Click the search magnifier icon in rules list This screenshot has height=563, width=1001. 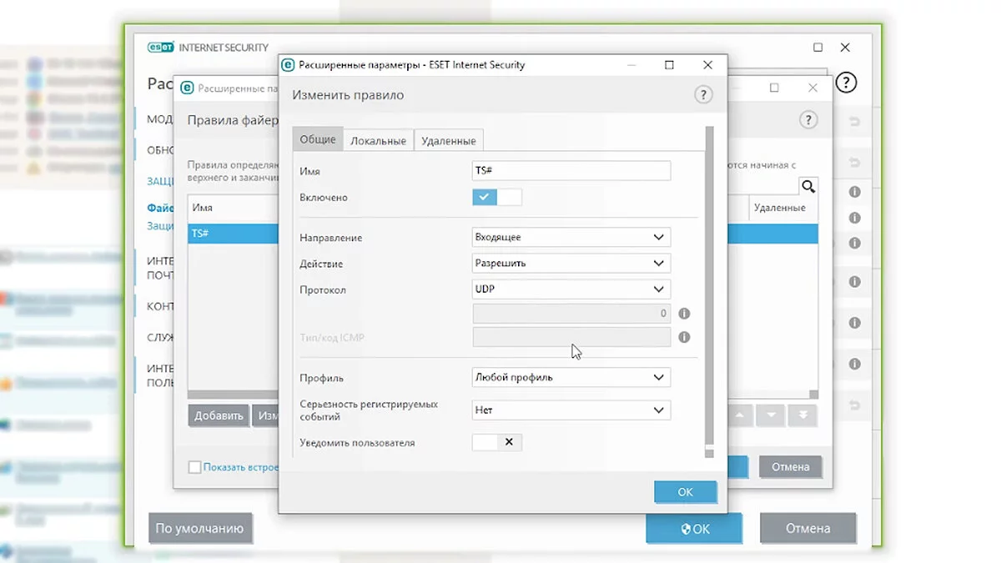coord(807,186)
